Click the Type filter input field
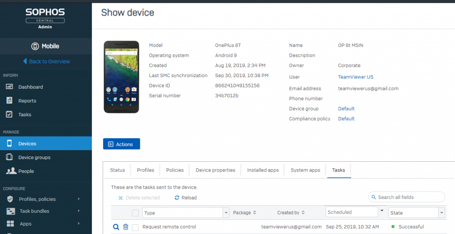The width and height of the screenshot is (455, 234). (183, 213)
